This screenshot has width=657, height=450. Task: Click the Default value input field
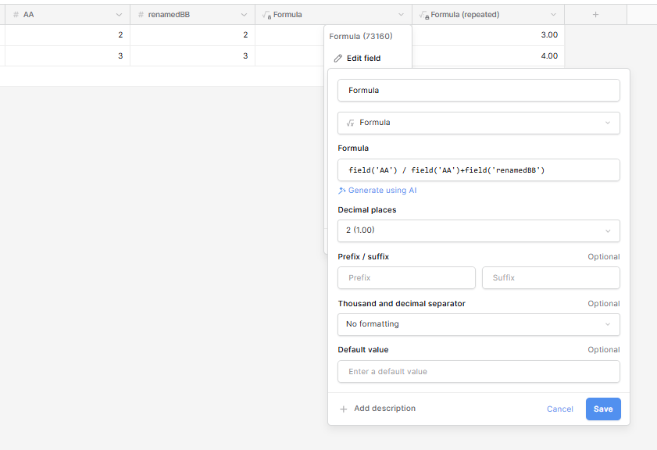[x=479, y=372]
